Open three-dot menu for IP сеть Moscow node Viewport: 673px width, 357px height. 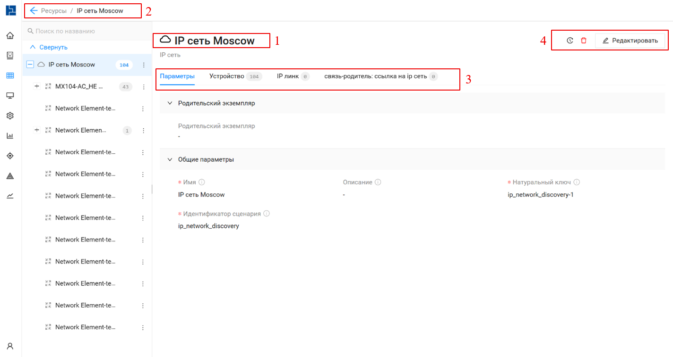point(144,65)
